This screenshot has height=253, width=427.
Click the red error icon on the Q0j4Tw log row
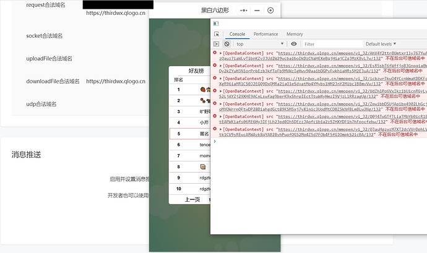pos(215,116)
